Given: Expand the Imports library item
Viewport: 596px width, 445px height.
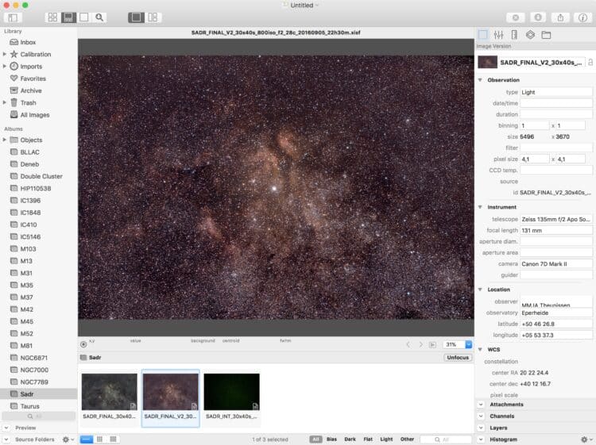Looking at the screenshot, I should pos(5,67).
